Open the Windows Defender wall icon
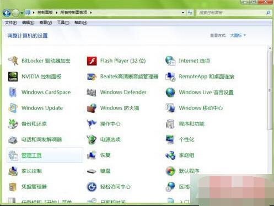Screen dimensions: 274x206 coord(92,93)
